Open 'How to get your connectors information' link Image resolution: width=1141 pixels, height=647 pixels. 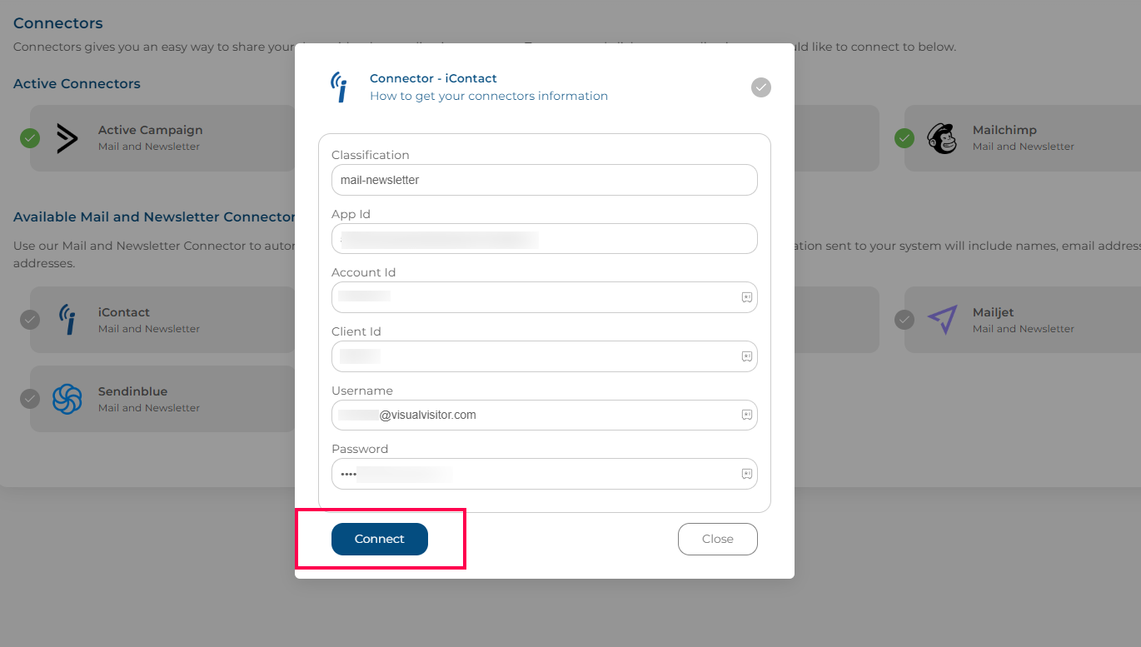[x=489, y=96]
